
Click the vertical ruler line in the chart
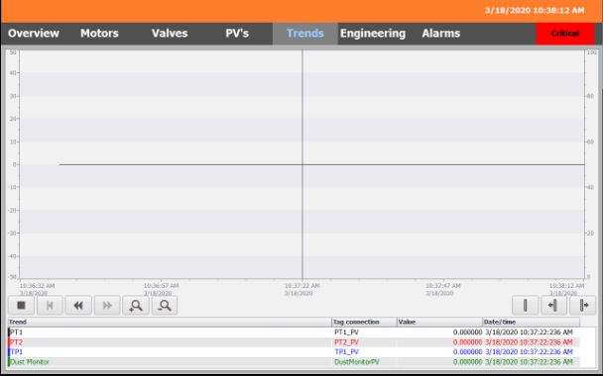click(x=302, y=164)
